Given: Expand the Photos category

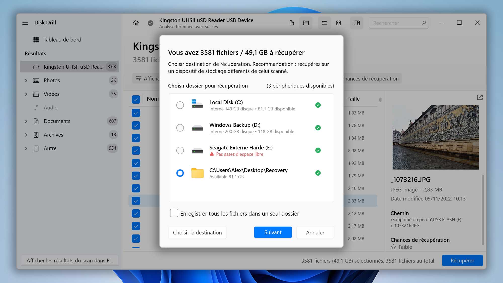Looking at the screenshot, I should tap(26, 80).
